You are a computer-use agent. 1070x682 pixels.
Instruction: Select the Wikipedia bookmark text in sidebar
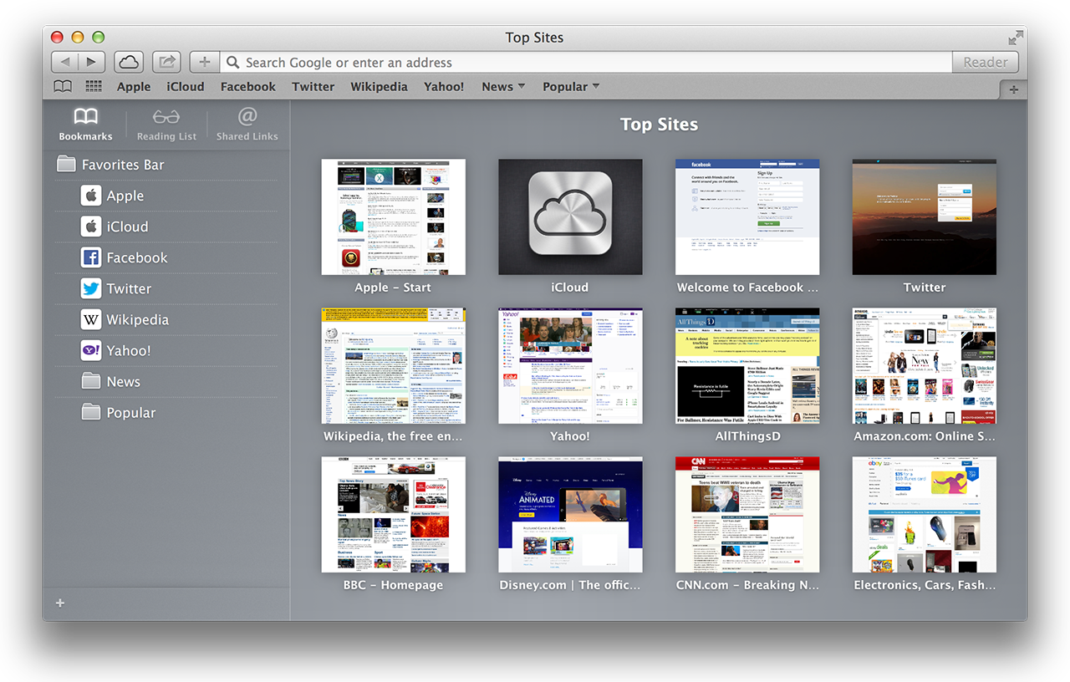pos(138,319)
